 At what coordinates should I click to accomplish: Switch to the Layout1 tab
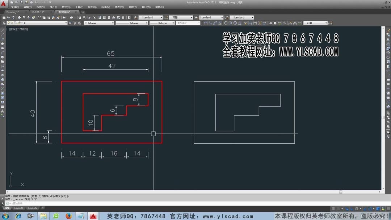point(19,208)
